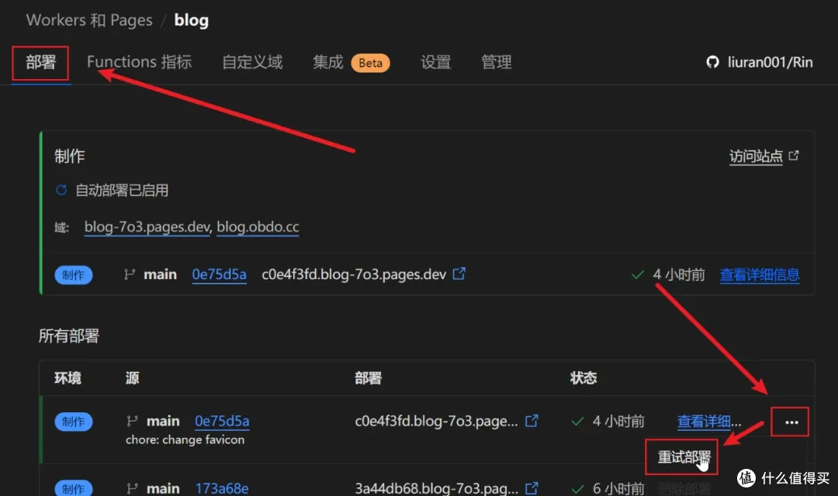Click the blog breadcrumb title

192,20
